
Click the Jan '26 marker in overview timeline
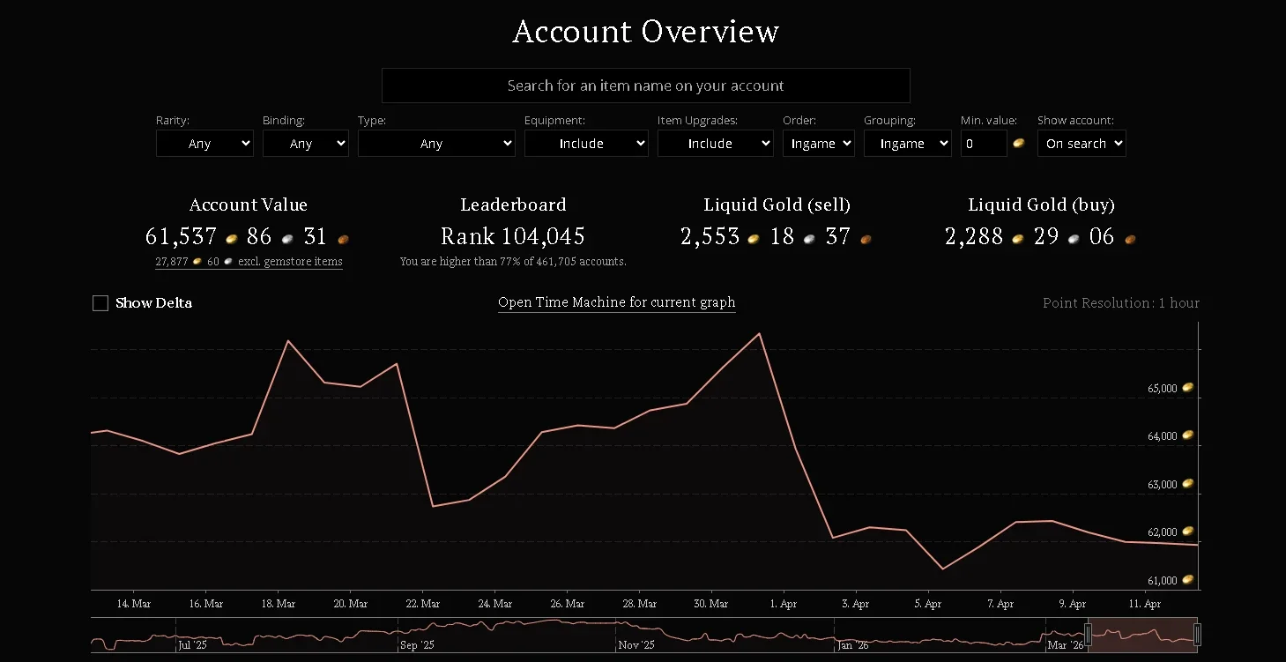pyautogui.click(x=853, y=645)
